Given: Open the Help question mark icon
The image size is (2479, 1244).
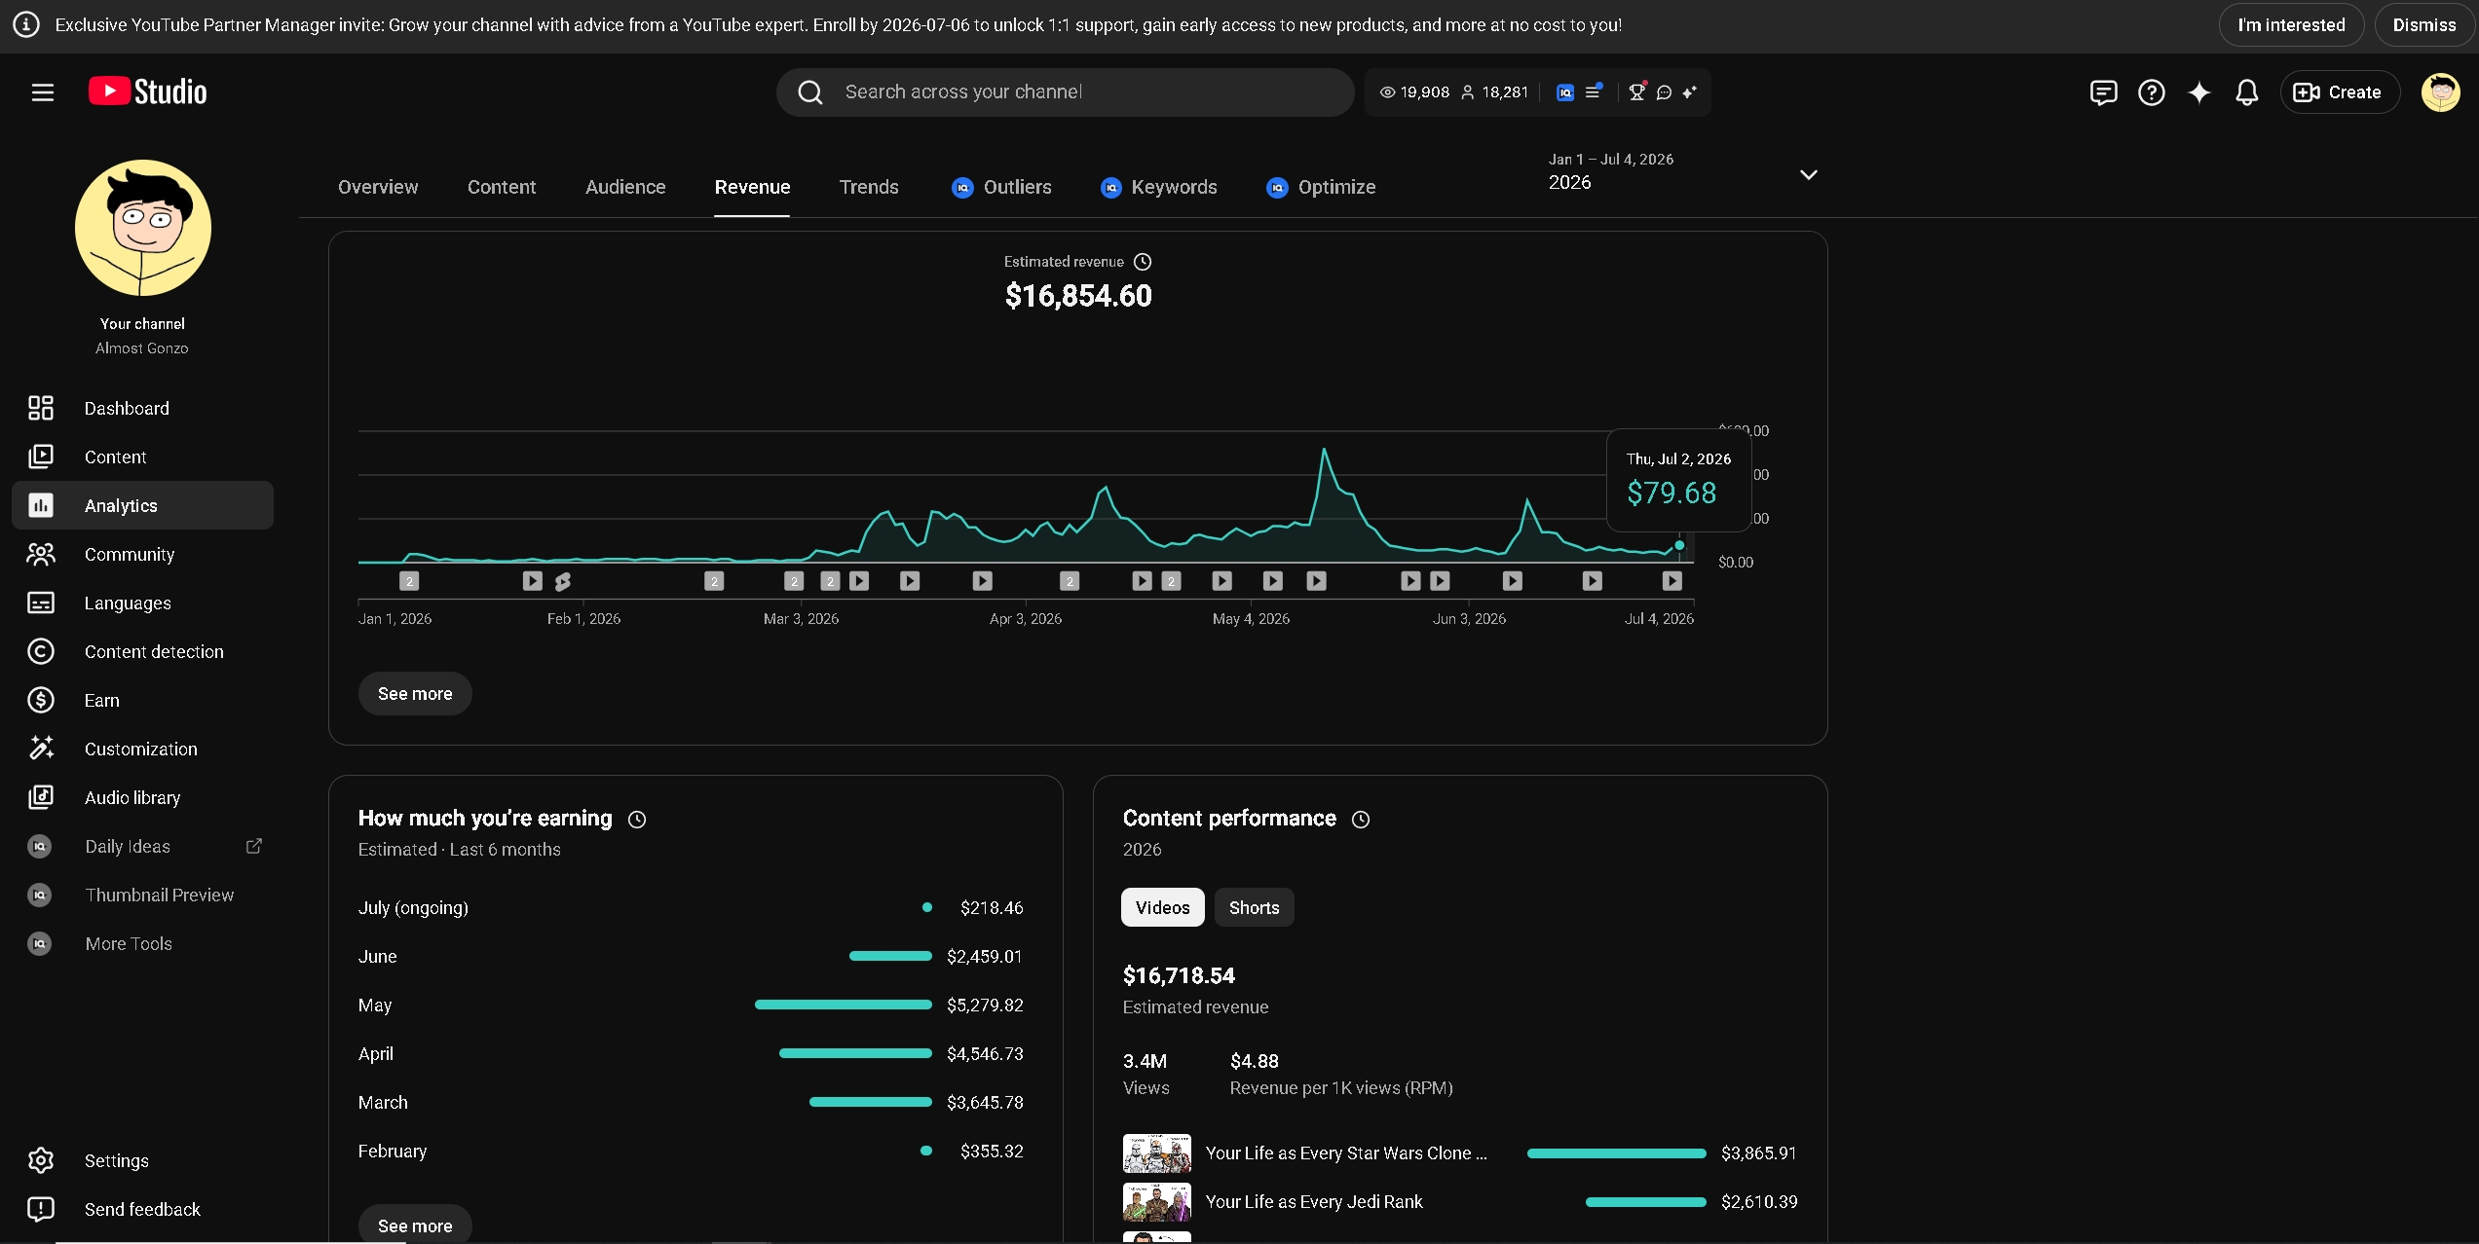Looking at the screenshot, I should click(x=2151, y=92).
